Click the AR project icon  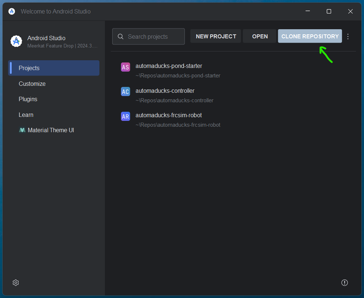pos(125,116)
